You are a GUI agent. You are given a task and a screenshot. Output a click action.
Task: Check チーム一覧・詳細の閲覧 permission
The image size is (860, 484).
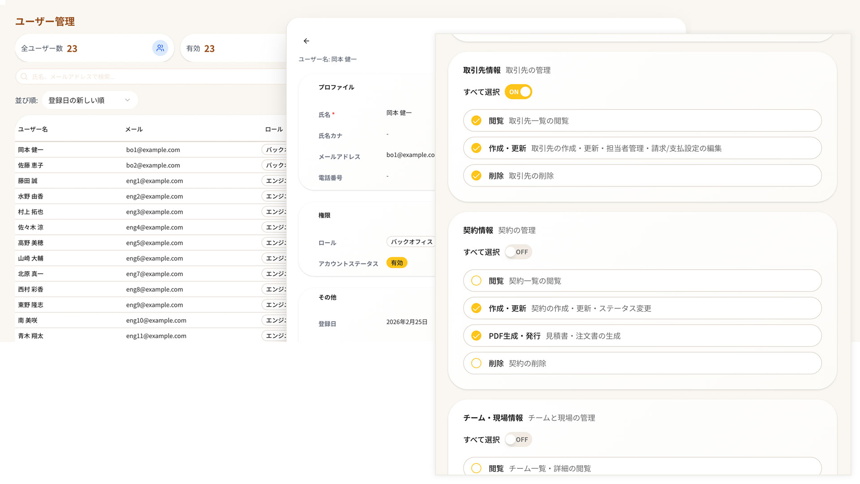(476, 468)
